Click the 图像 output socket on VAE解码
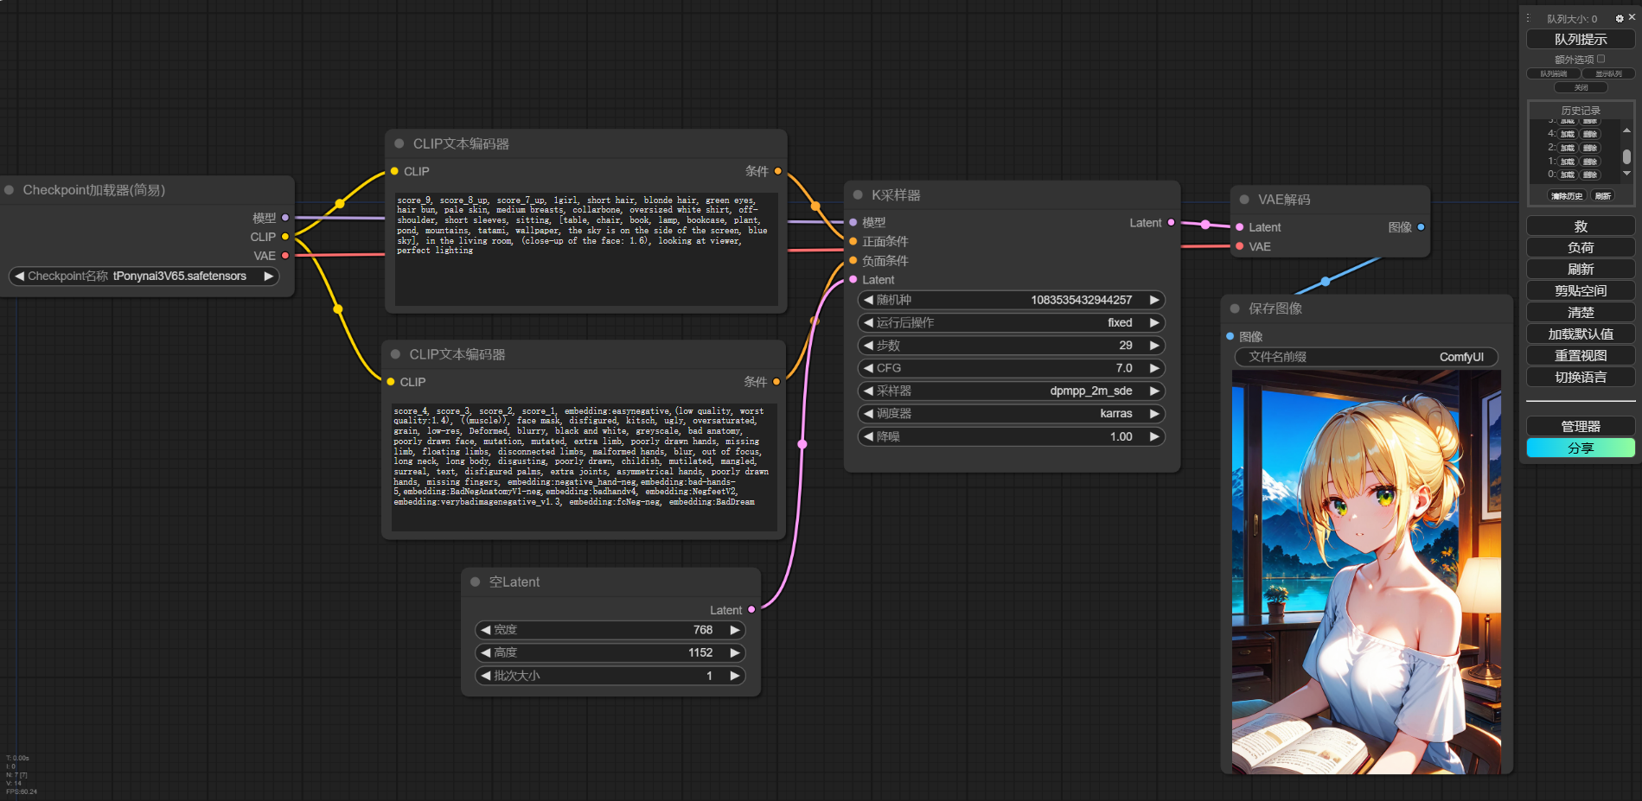 pos(1421,227)
